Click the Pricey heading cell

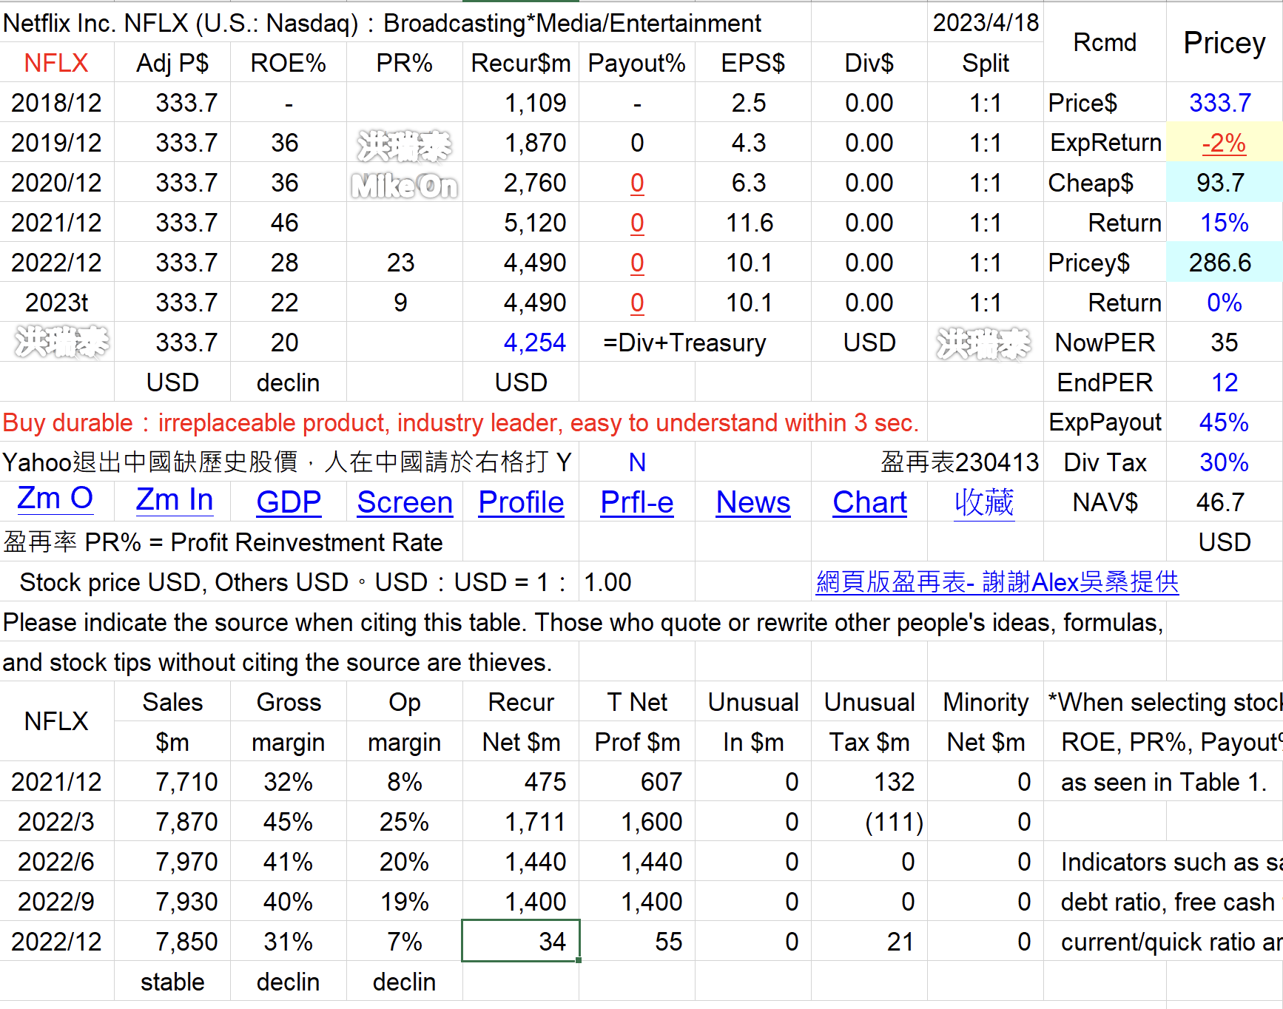coord(1224,42)
